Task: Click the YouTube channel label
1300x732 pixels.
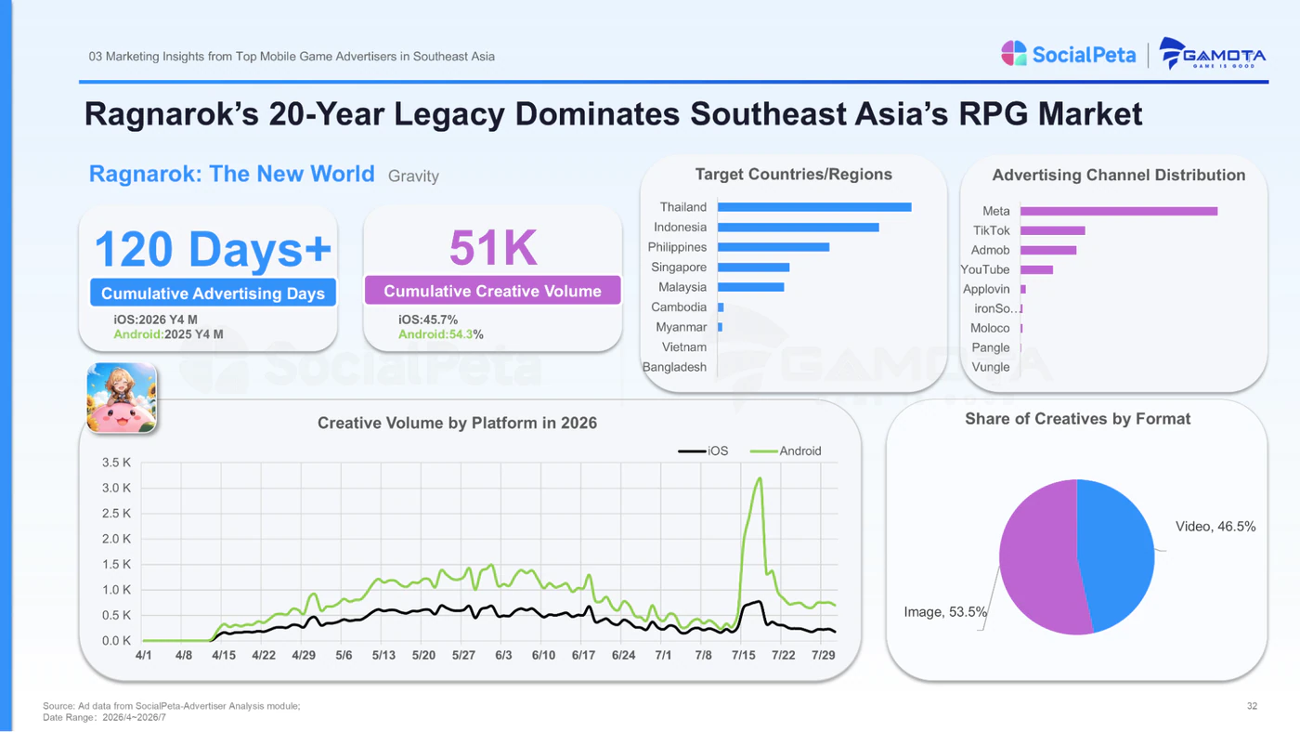Action: click(985, 269)
